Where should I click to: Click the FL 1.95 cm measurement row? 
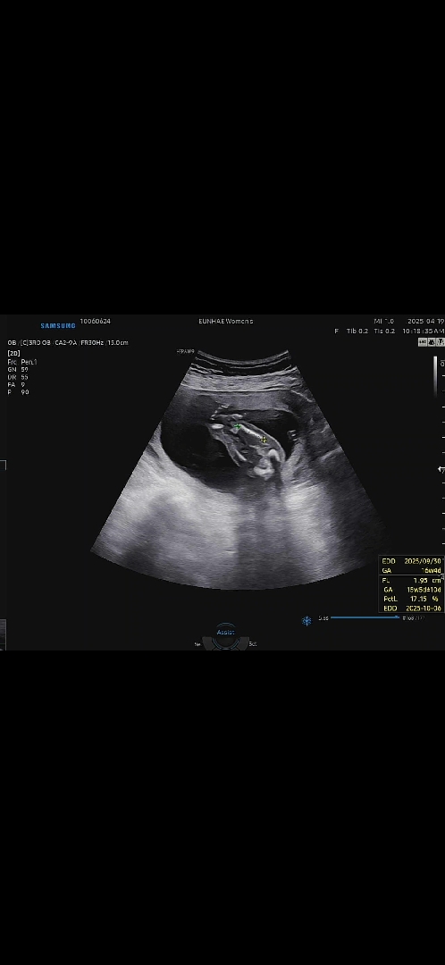pos(411,581)
